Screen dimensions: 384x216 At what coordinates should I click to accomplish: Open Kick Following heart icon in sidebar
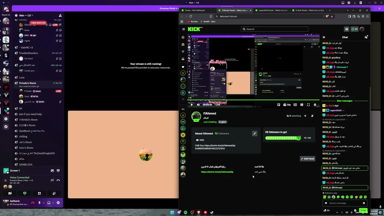click(183, 52)
